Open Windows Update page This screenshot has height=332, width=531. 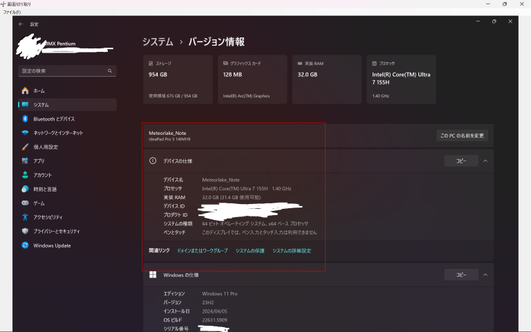pos(52,246)
